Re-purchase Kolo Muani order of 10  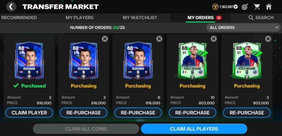pyautogui.click(x=192, y=113)
